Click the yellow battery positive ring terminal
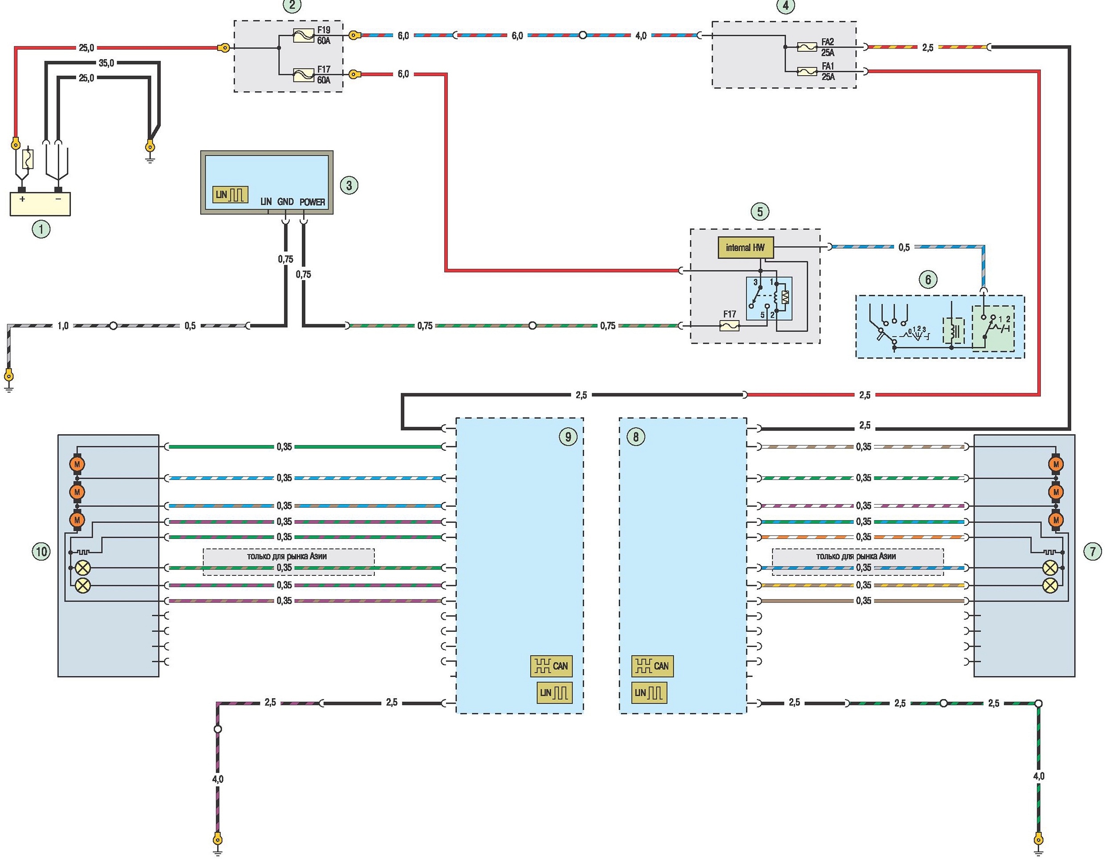 click(16, 144)
